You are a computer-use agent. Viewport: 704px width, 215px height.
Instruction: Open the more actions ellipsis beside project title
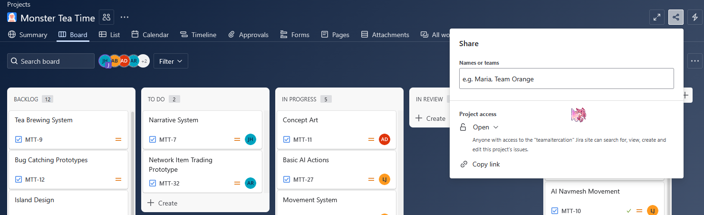tap(125, 18)
